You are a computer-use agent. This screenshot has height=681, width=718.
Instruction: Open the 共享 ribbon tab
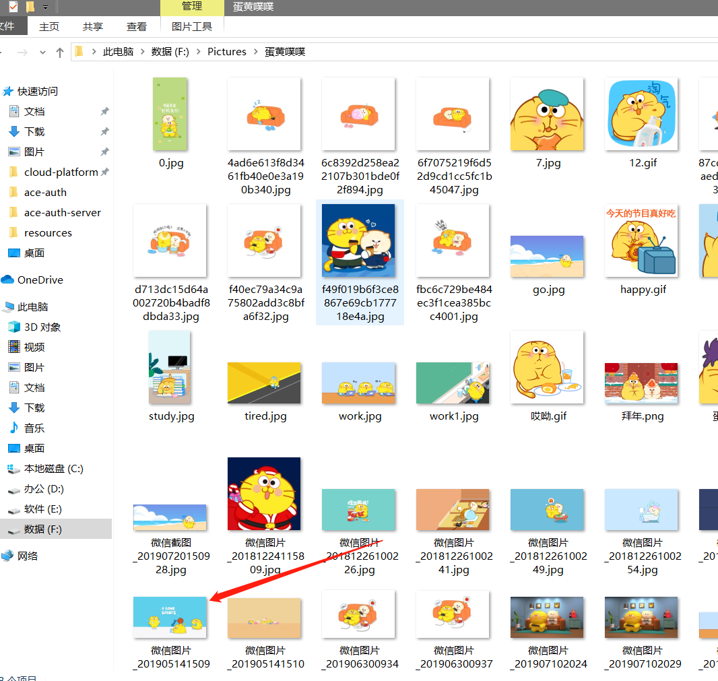(x=92, y=26)
